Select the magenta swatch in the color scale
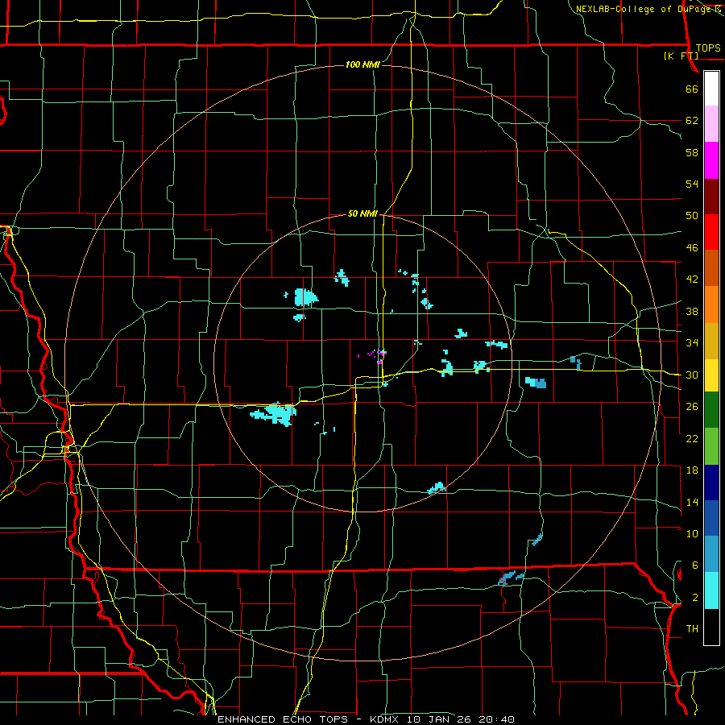Screen dimensions: 725x725 (711, 160)
